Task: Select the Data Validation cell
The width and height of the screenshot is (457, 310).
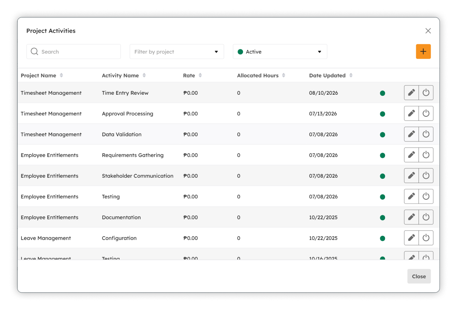Action: 121,134
